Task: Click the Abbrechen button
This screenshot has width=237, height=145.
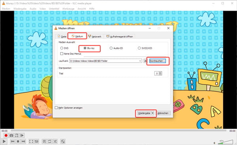Action: (x=163, y=113)
